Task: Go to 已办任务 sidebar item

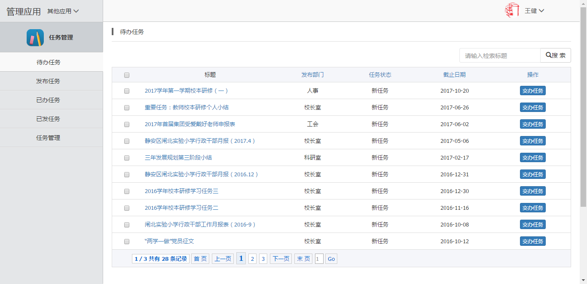Action: [x=48, y=100]
